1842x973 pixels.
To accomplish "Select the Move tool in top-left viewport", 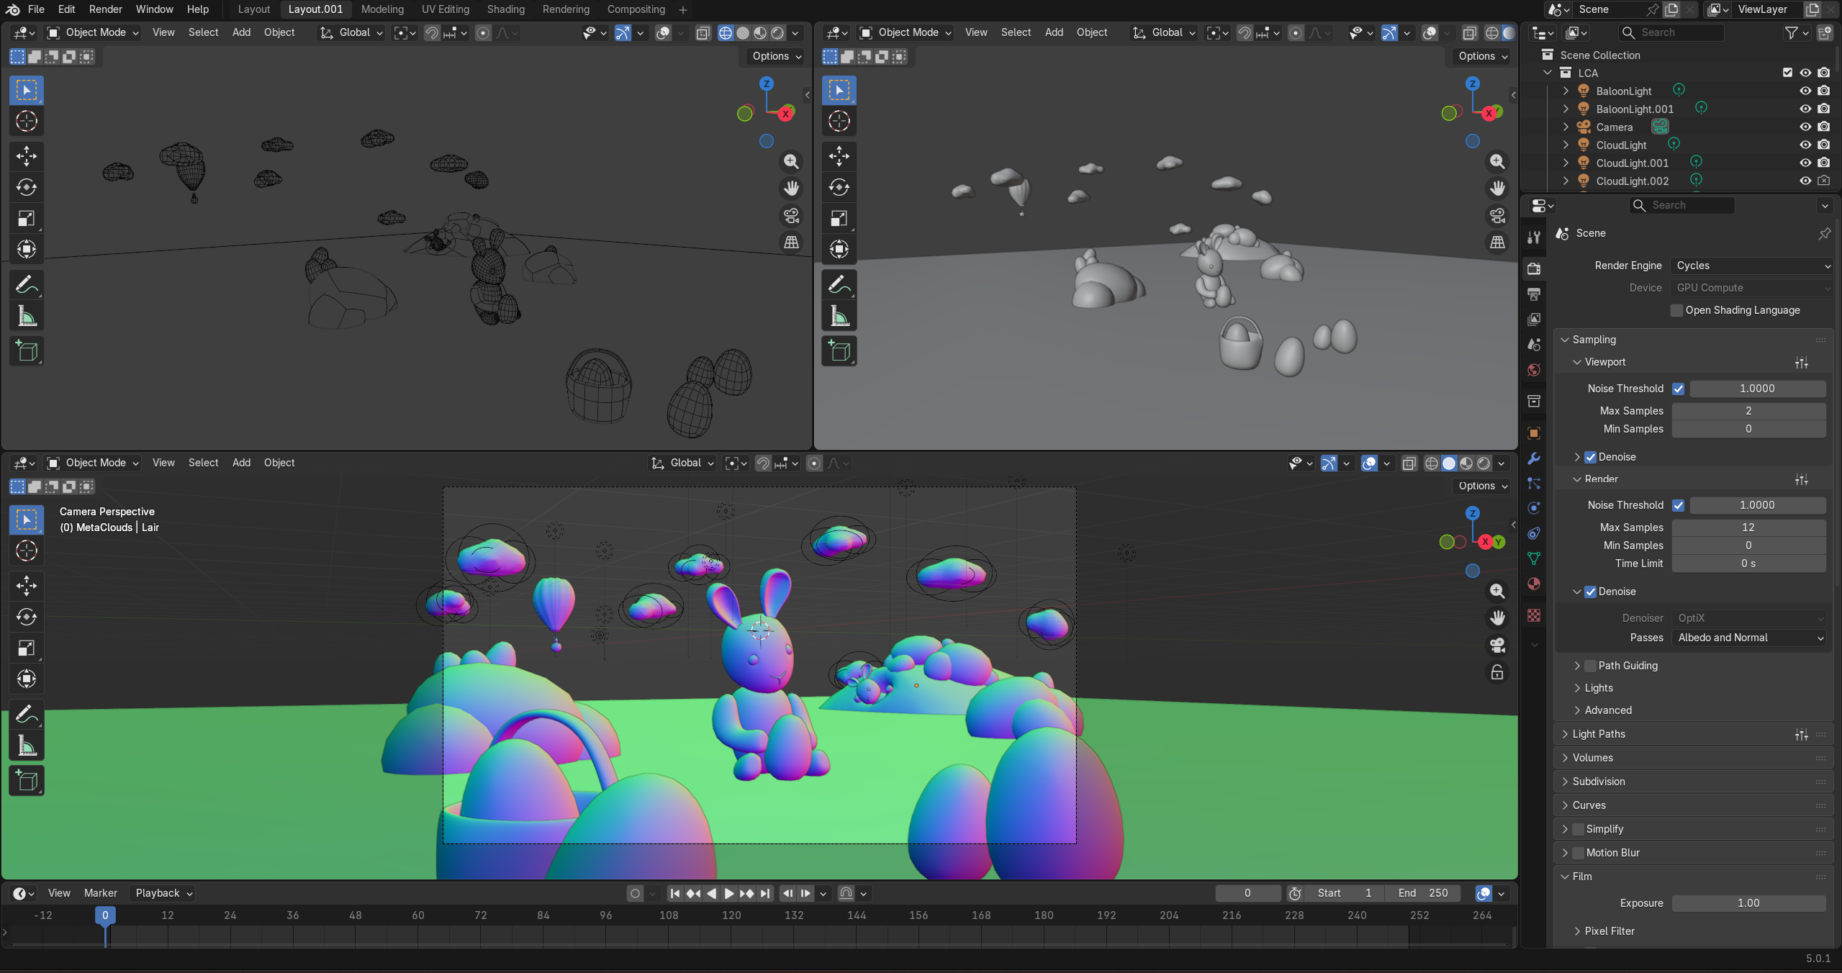I will [x=27, y=155].
